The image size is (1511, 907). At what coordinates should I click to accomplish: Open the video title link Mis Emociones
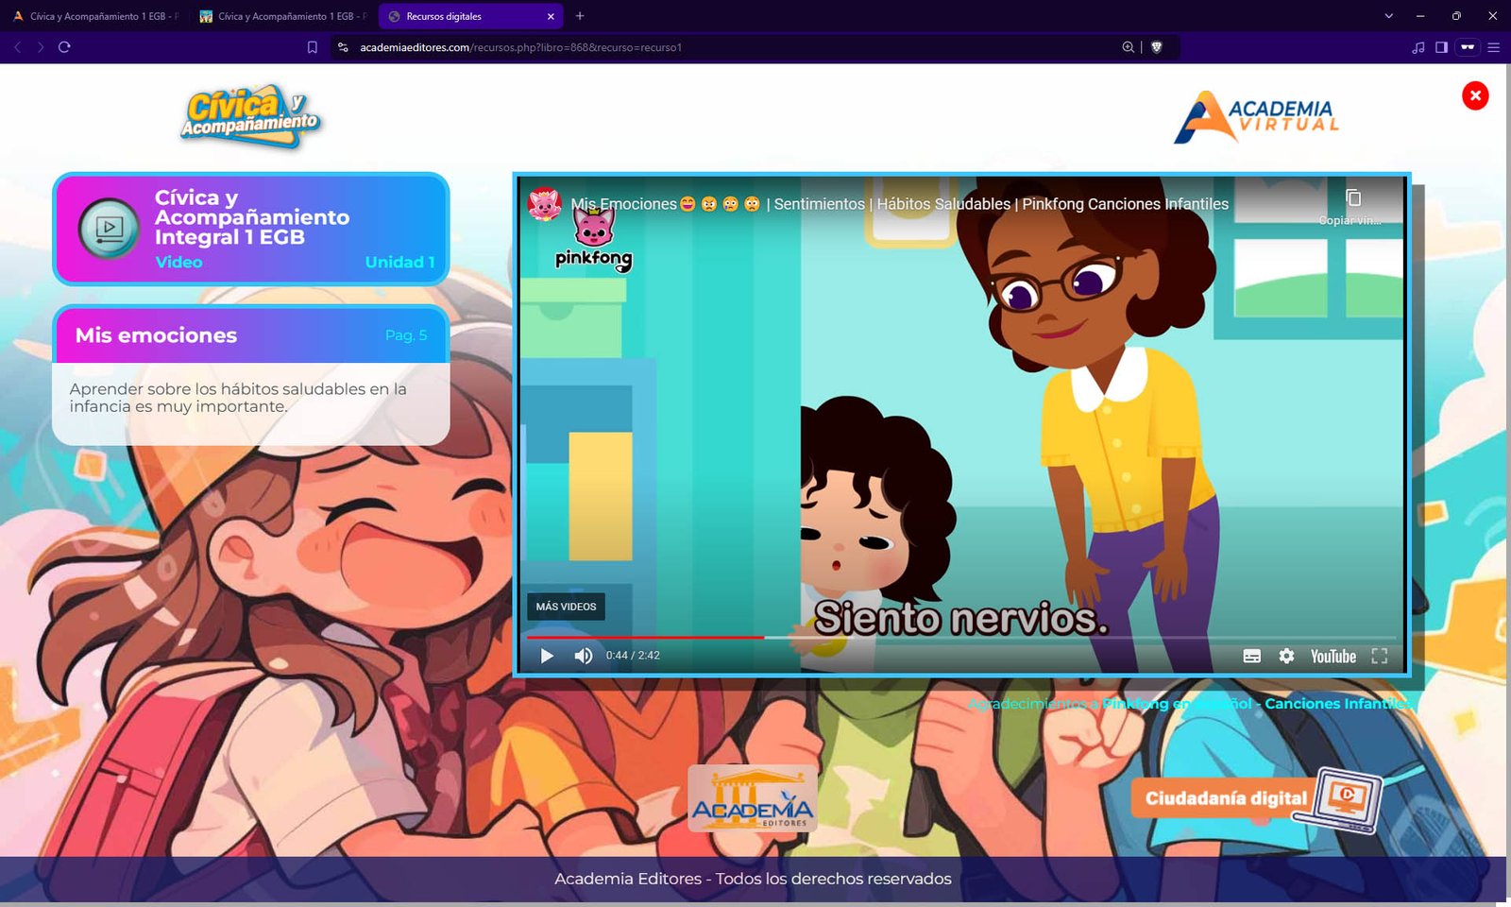[x=899, y=204]
